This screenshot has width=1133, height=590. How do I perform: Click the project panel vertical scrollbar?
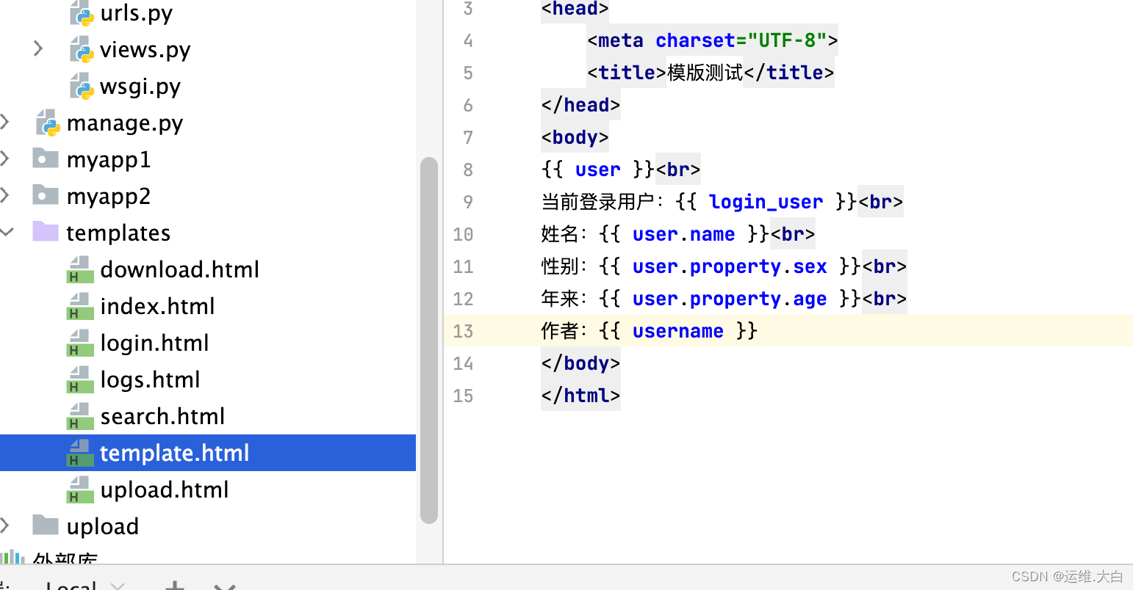point(429,340)
